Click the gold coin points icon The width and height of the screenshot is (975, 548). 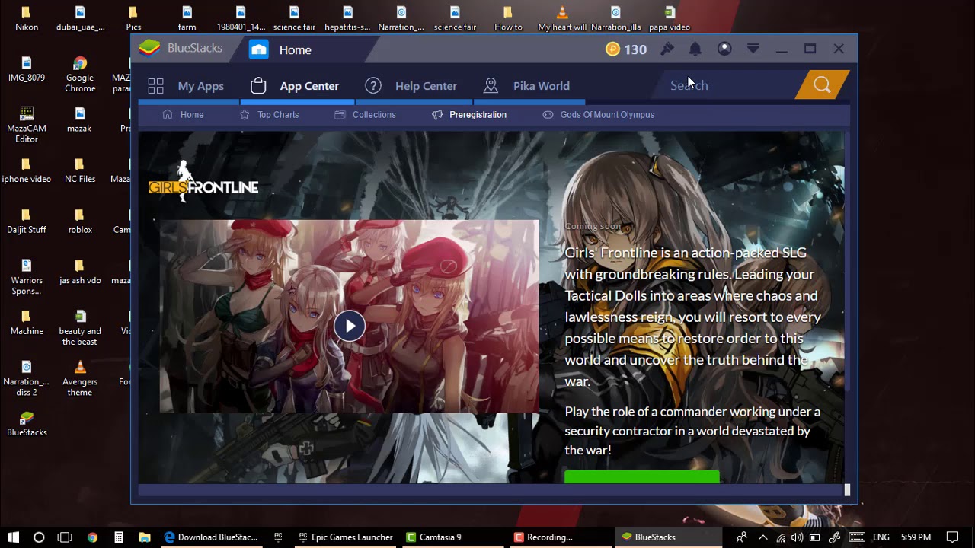613,49
